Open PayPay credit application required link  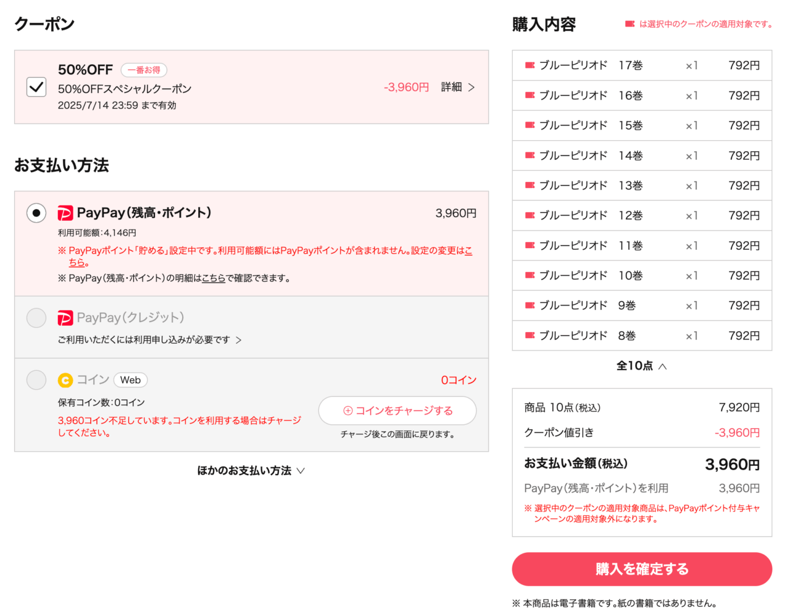[149, 340]
